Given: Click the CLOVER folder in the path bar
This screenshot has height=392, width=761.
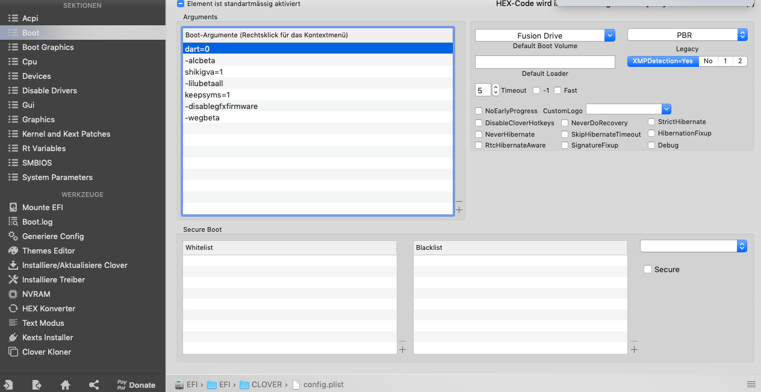Looking at the screenshot, I should [x=261, y=384].
